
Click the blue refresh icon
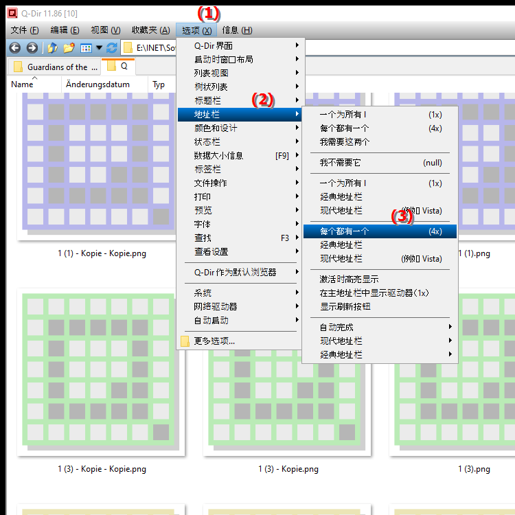coord(112,48)
